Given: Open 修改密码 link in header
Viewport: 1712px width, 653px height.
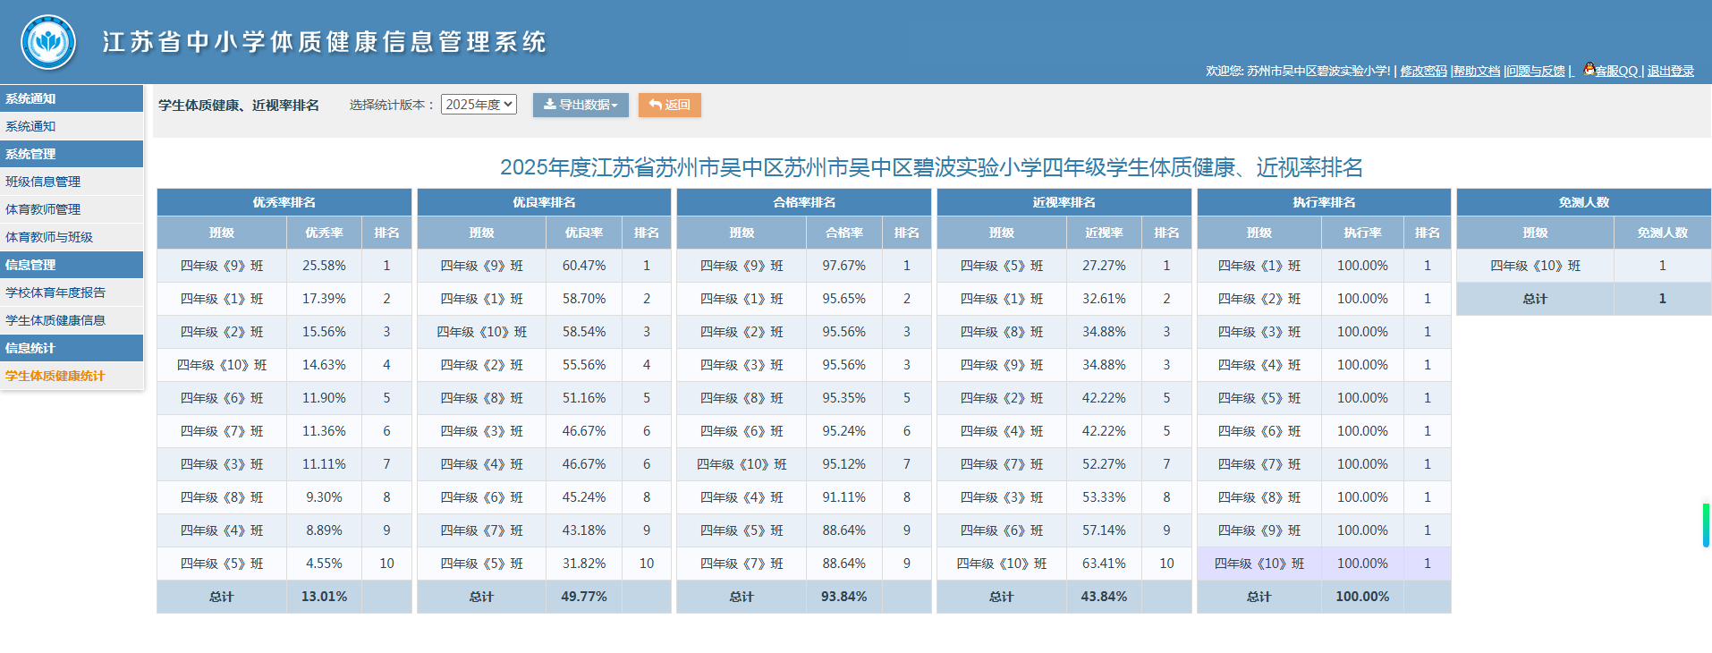Looking at the screenshot, I should (1423, 71).
